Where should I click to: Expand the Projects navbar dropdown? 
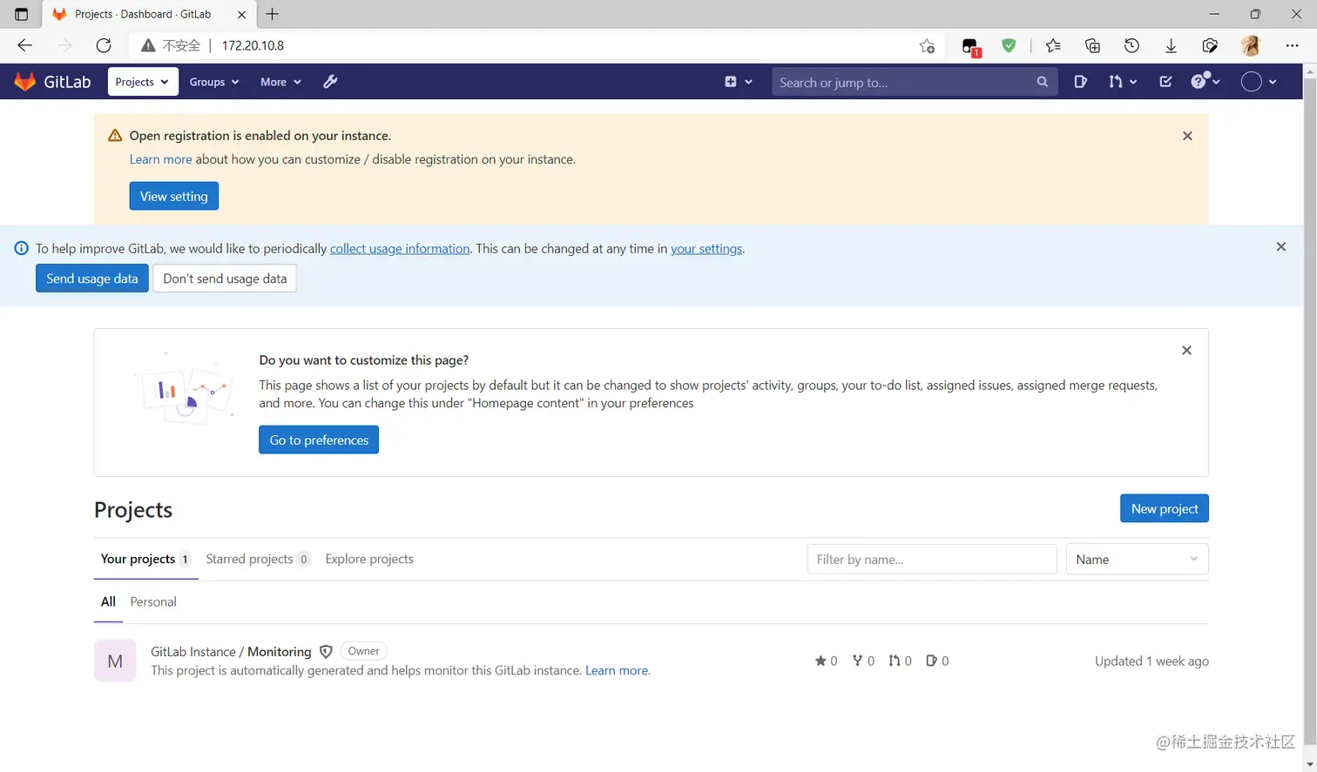pos(143,82)
